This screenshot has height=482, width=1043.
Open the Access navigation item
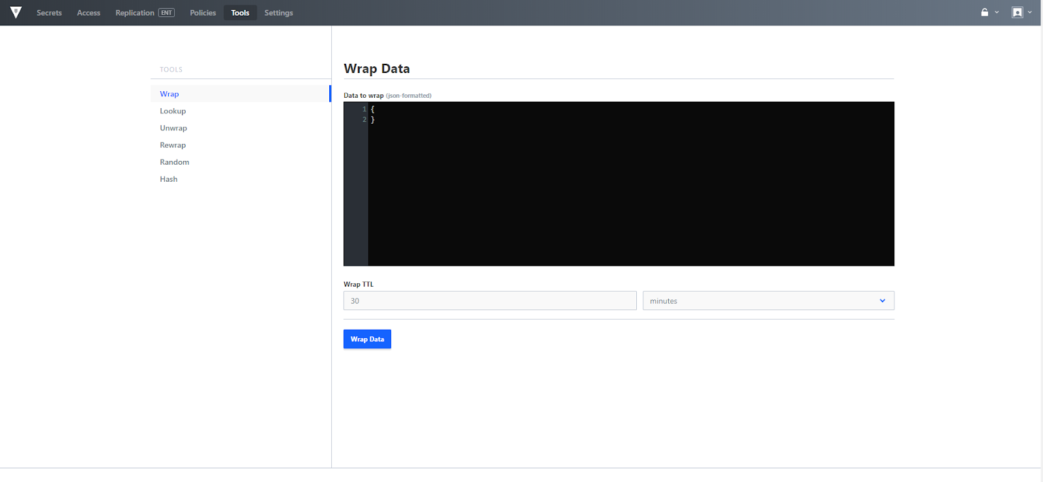(x=89, y=13)
